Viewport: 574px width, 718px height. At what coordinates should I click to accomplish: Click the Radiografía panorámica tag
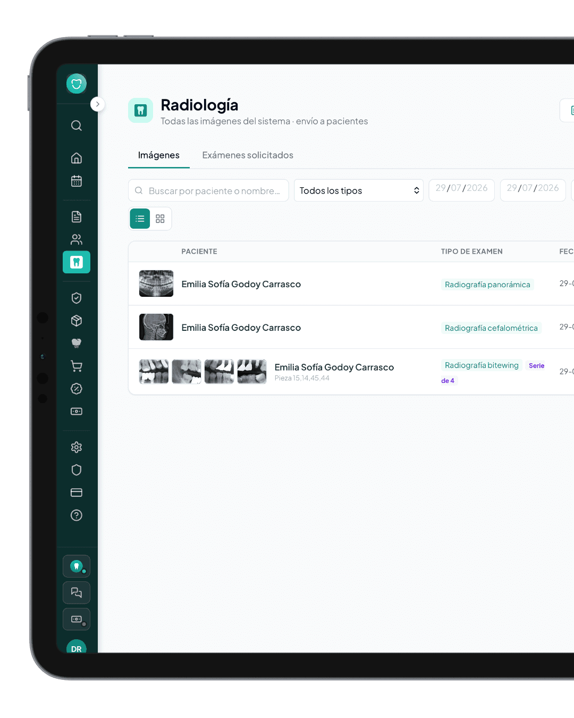[487, 285]
